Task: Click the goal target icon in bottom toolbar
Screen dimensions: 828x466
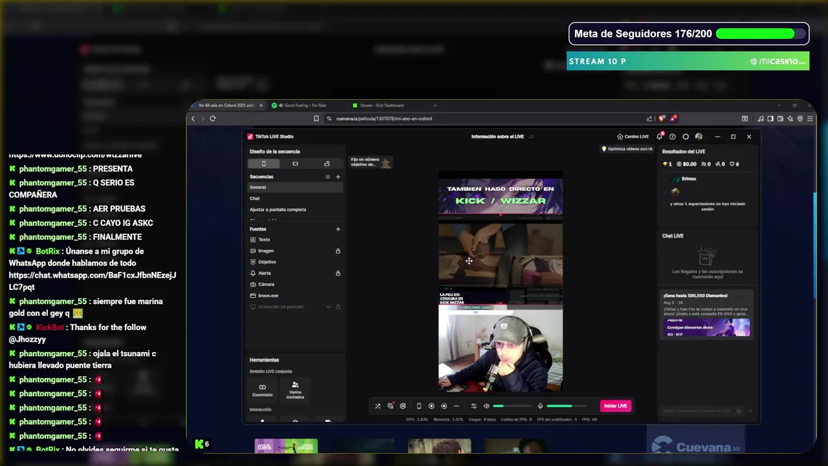Action: [402, 406]
